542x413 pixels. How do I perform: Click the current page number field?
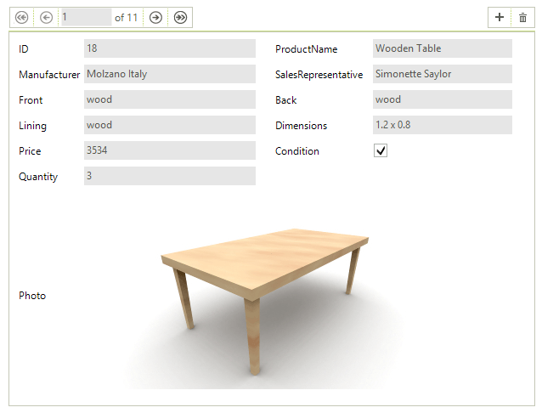(85, 17)
